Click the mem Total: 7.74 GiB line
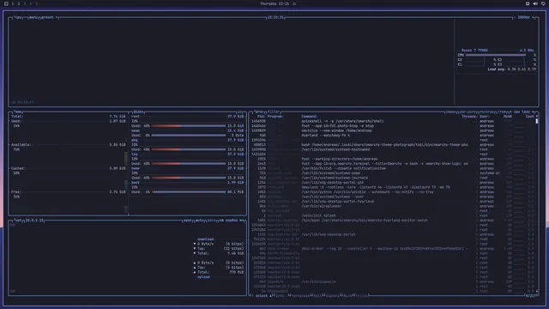 [69, 117]
